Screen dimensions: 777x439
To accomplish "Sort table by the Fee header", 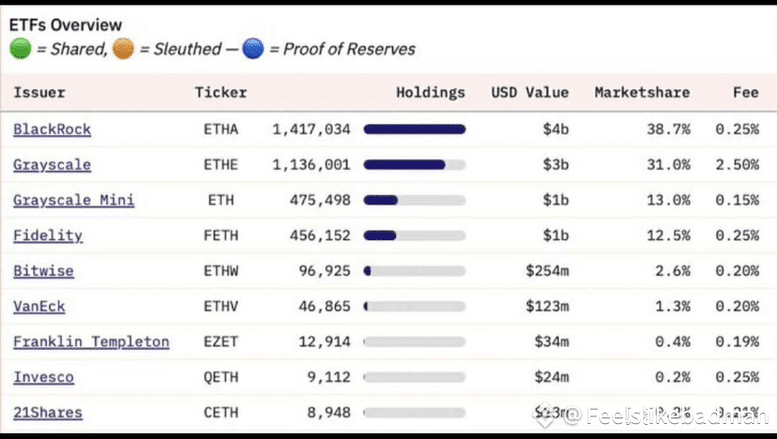I will (746, 93).
